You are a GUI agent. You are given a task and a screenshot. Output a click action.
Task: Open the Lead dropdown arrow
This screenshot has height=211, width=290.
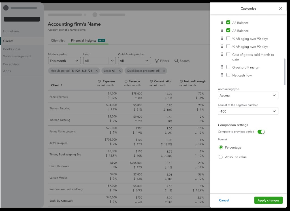(112, 61)
